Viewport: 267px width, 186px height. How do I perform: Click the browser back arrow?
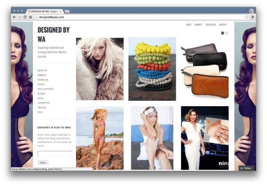pos(14,17)
